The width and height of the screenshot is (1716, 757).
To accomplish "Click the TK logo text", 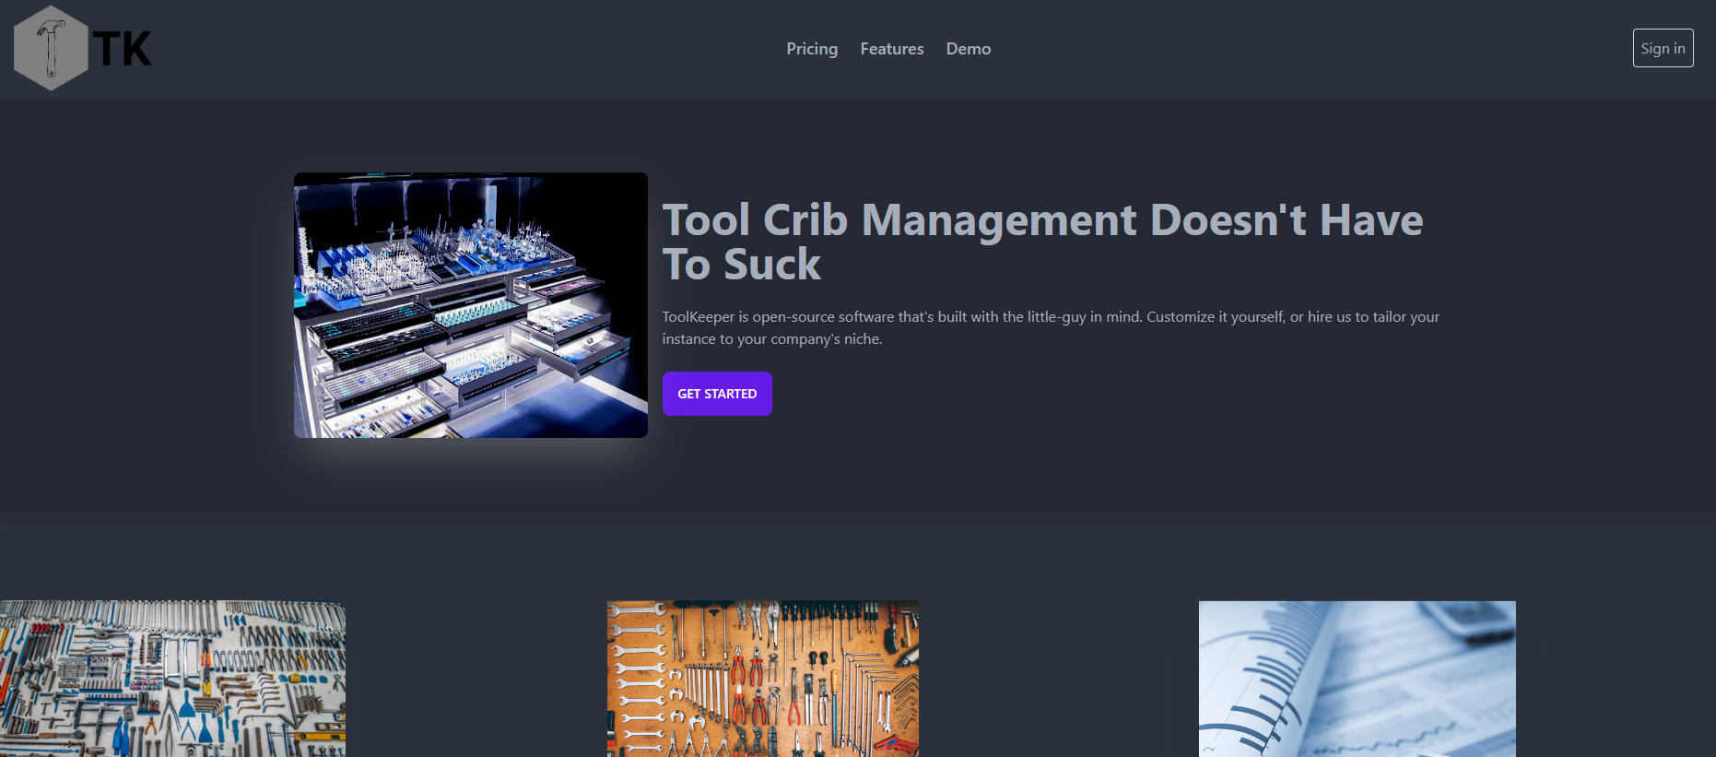I will tap(122, 50).
